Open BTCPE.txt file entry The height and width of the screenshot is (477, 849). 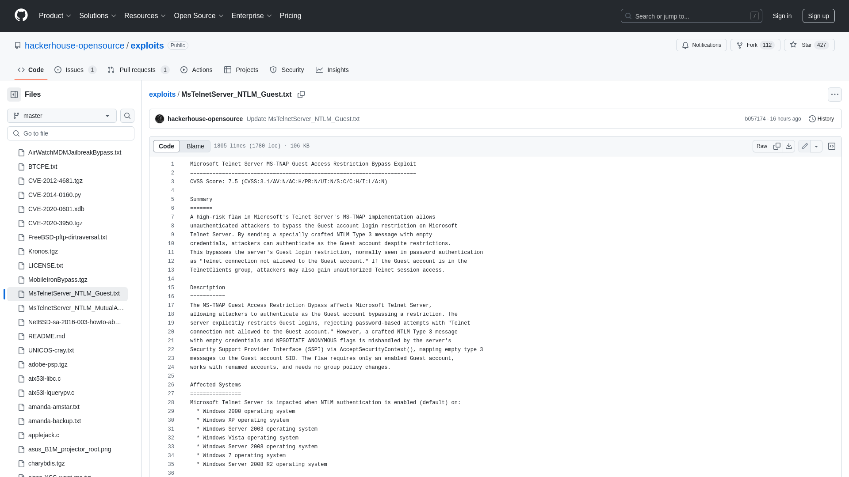tap(42, 167)
